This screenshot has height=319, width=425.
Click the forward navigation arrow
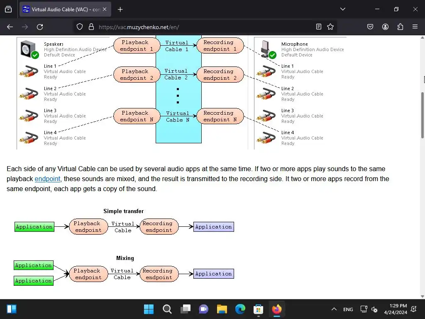click(25, 27)
